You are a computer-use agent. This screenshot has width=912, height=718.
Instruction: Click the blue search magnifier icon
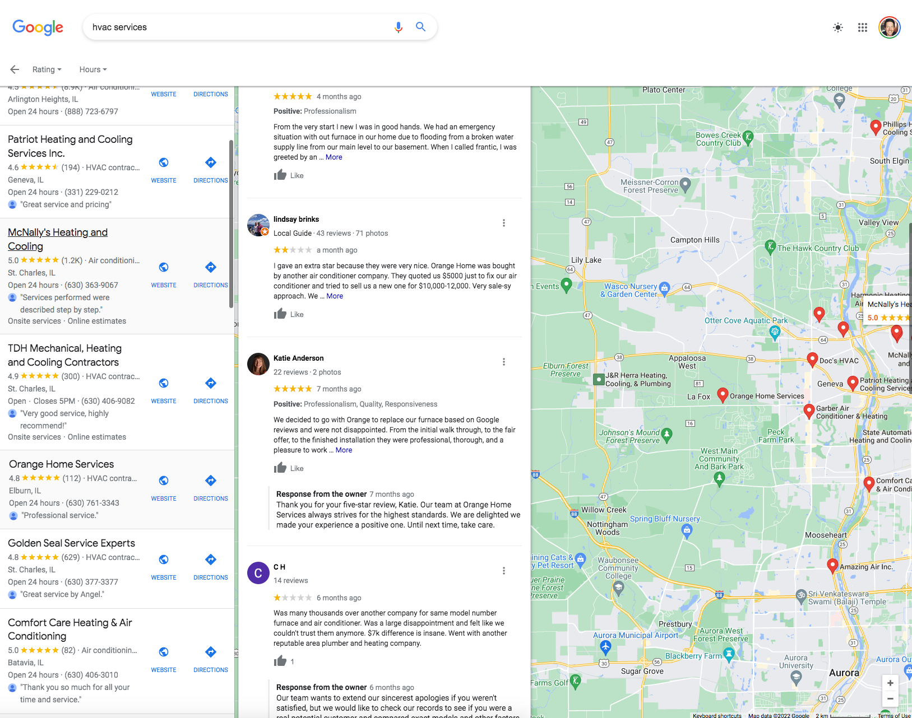coord(420,27)
